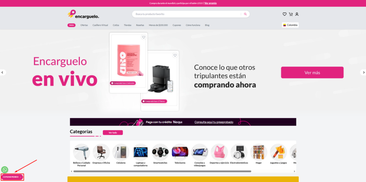Follow Consulta aquí tu preaprobado link
Screen dimensions: 366x182
point(214,122)
